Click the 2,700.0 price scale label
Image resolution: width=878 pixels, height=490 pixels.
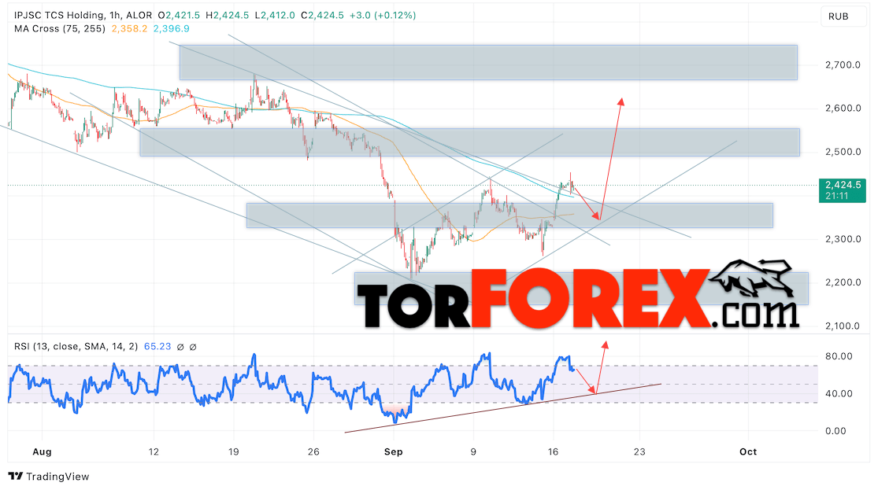(844, 64)
